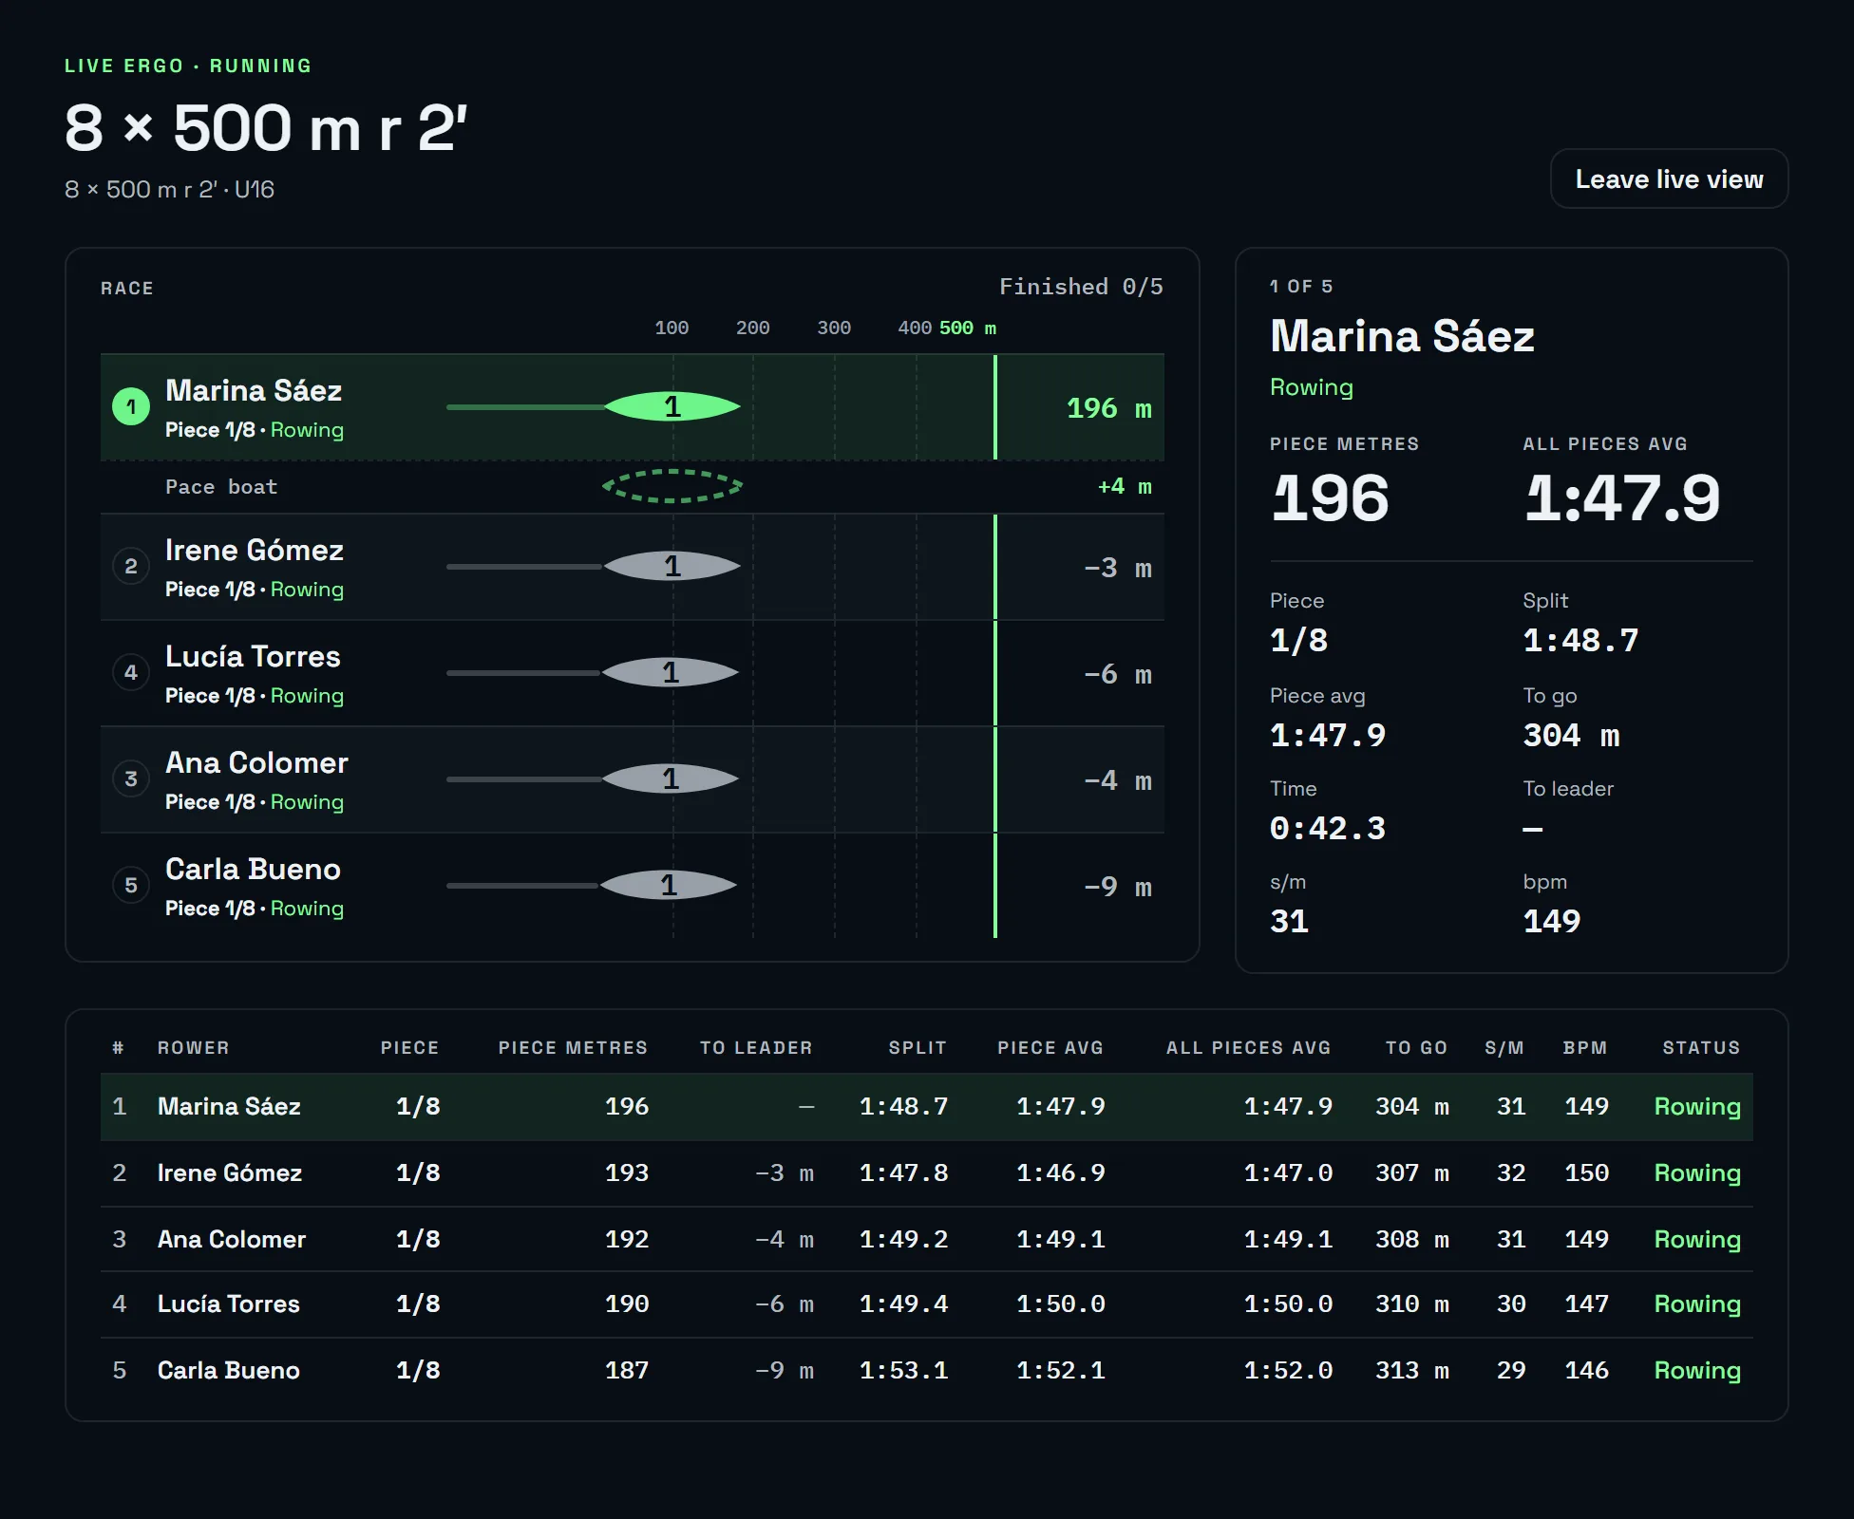Select Marina Sáez's green boat marker
The image size is (1854, 1519).
672,407
